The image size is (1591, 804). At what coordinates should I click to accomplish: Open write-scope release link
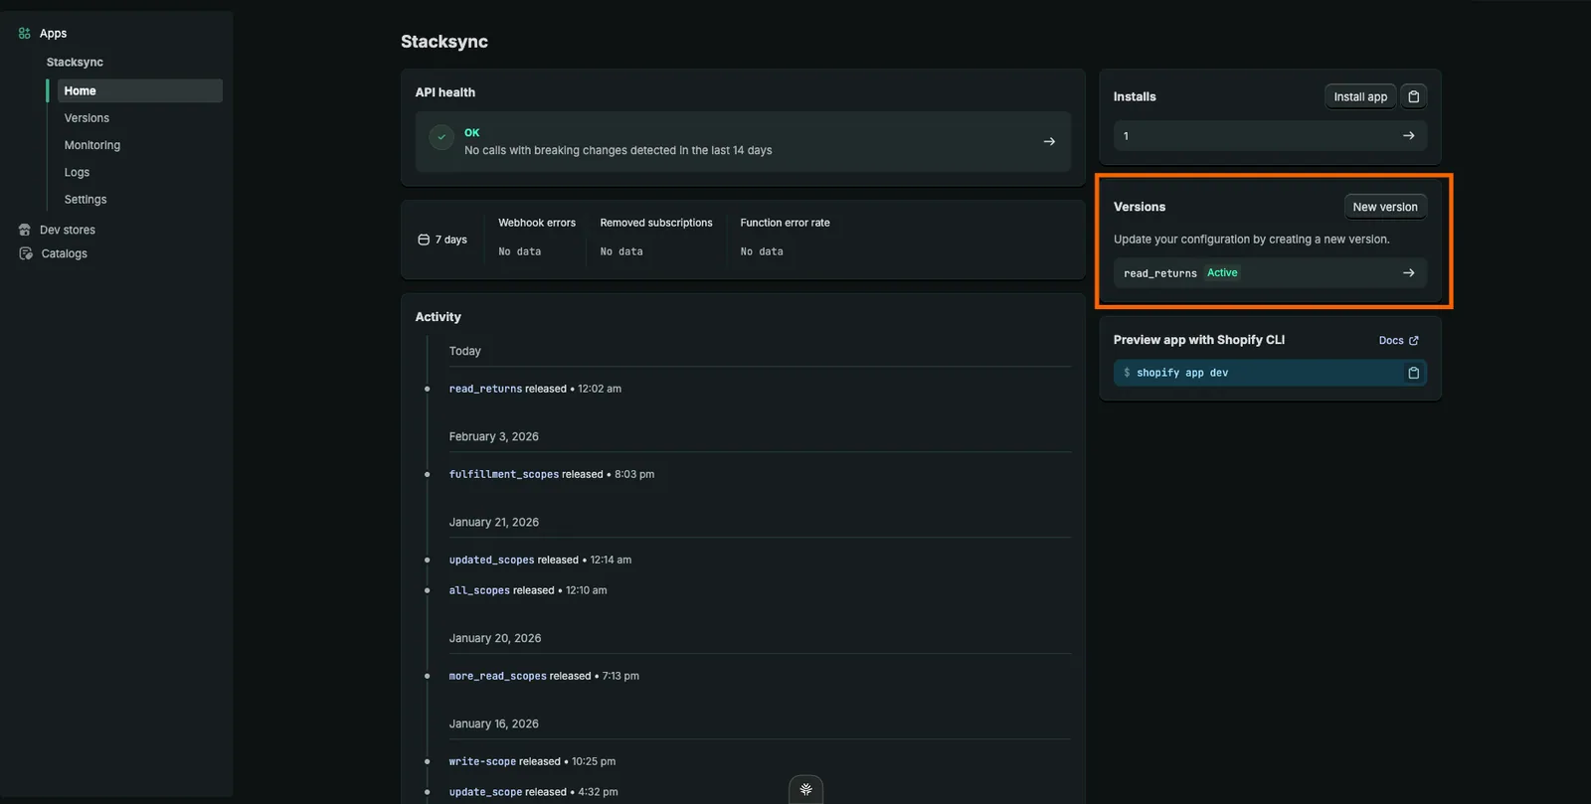coord(482,761)
